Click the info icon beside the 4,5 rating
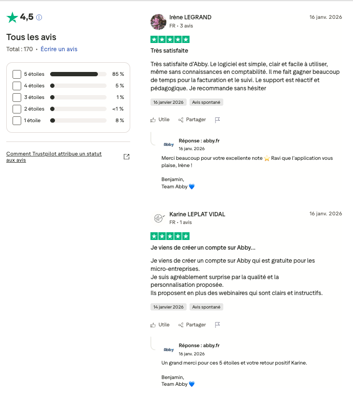Screen dimensions: 353x394 [40, 17]
